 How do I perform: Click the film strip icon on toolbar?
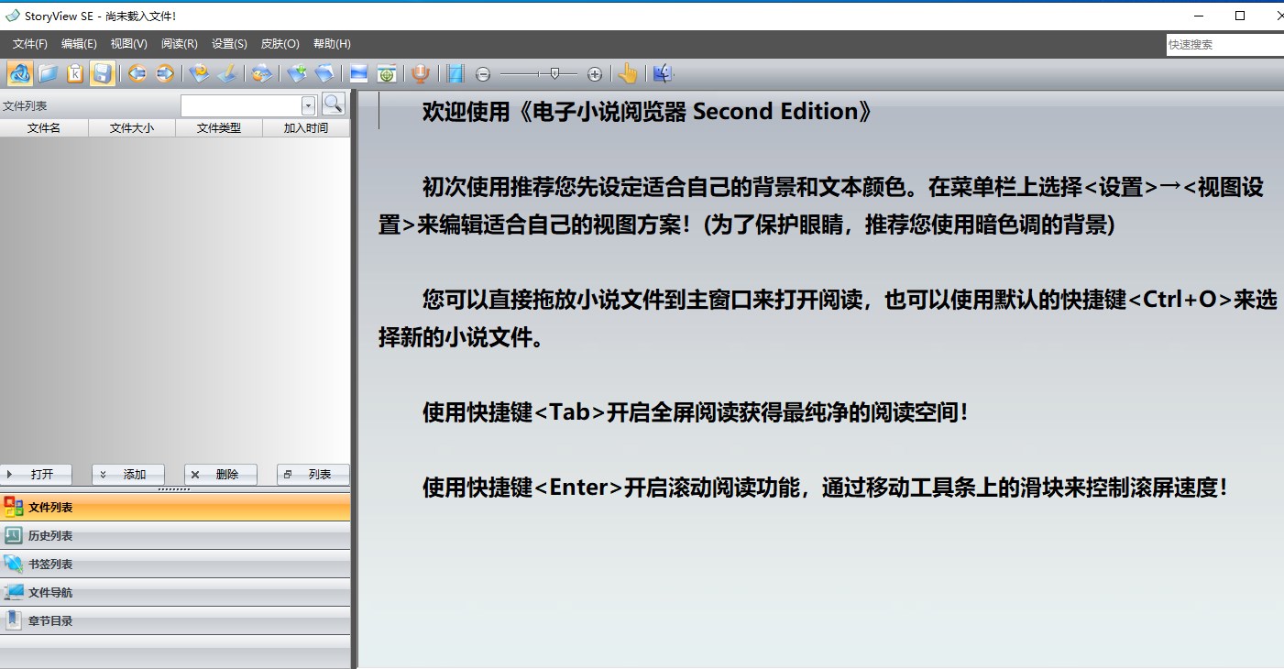[455, 73]
